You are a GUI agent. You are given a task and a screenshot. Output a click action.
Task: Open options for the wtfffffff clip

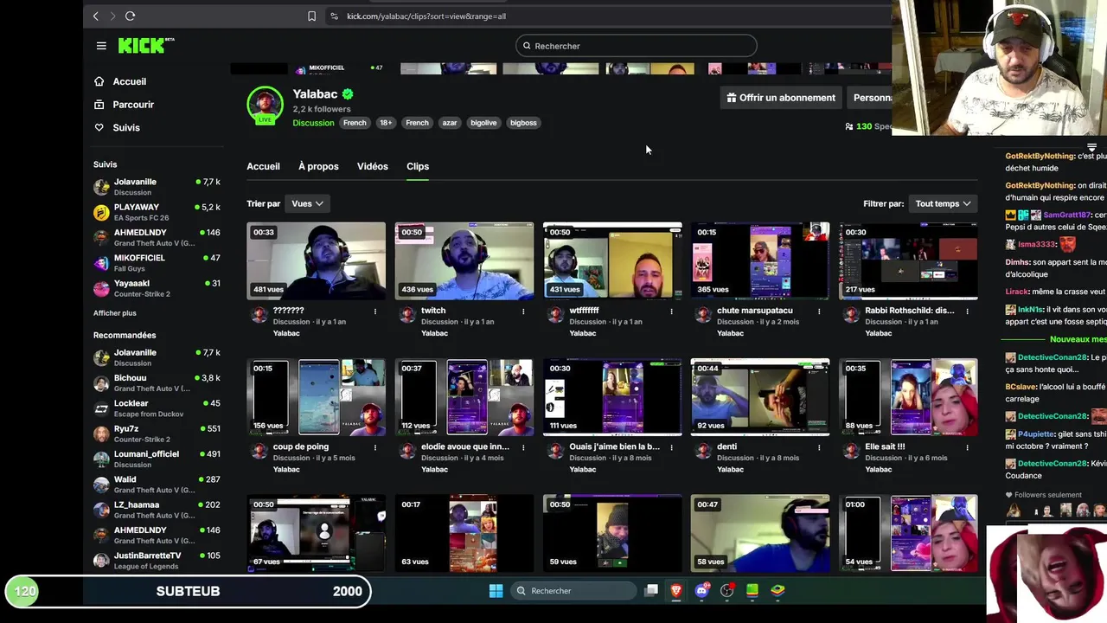(x=671, y=311)
